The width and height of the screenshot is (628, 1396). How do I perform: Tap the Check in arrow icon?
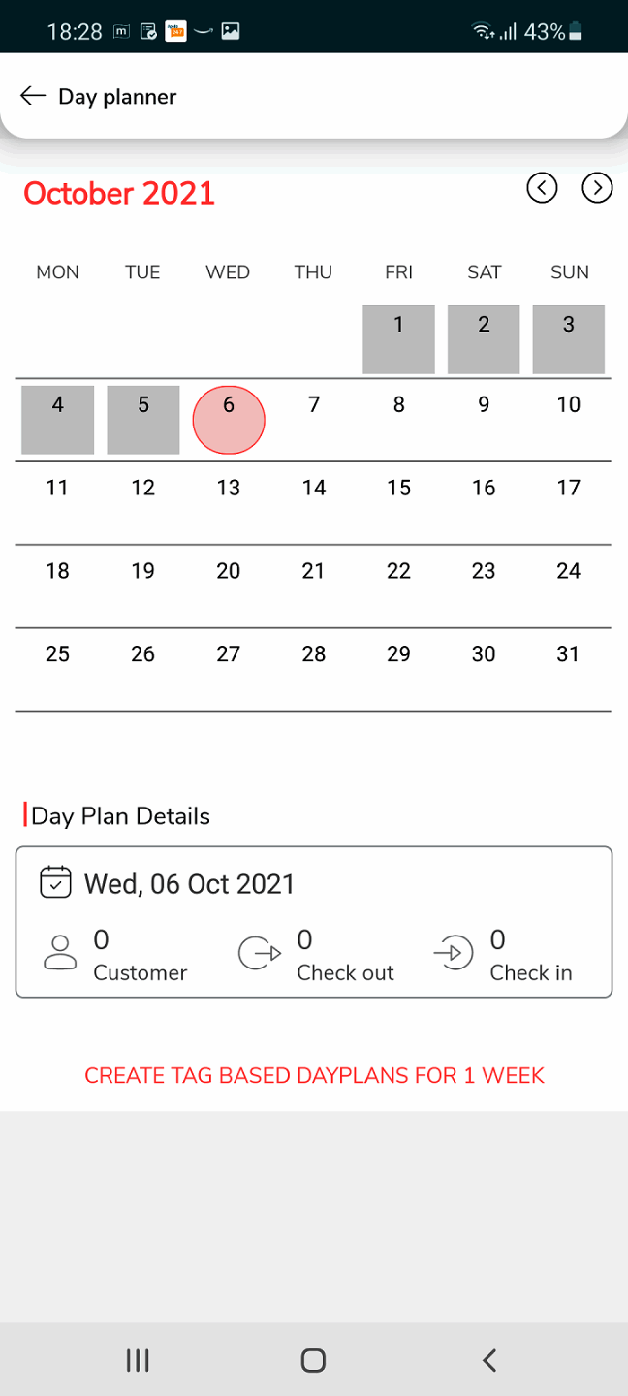point(453,954)
